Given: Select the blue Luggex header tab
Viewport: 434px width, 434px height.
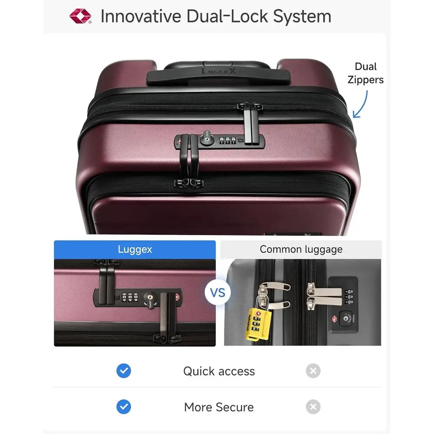Looking at the screenshot, I should click(135, 250).
